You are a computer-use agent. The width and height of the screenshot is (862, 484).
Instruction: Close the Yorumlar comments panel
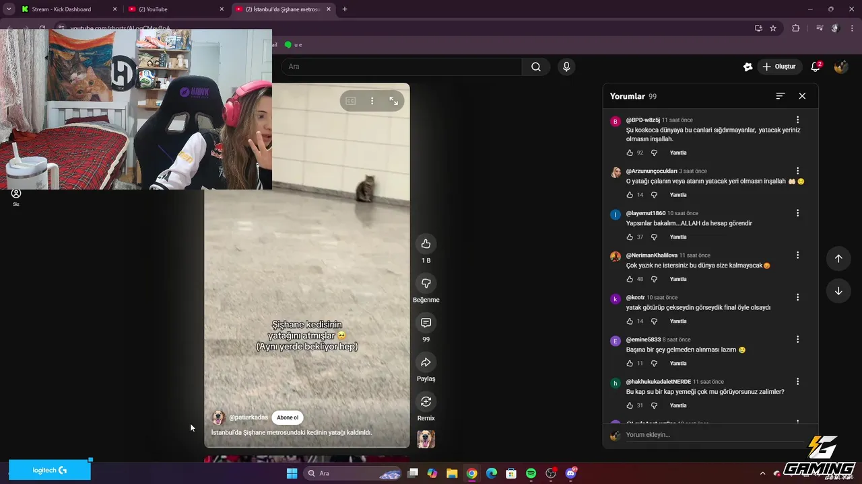(802, 96)
